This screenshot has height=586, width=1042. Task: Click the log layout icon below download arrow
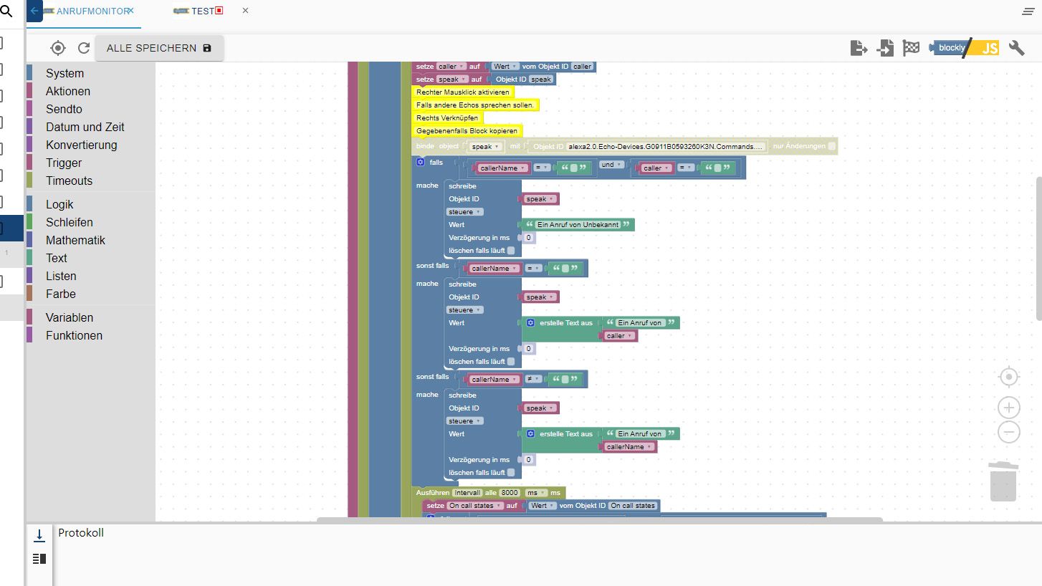(39, 559)
